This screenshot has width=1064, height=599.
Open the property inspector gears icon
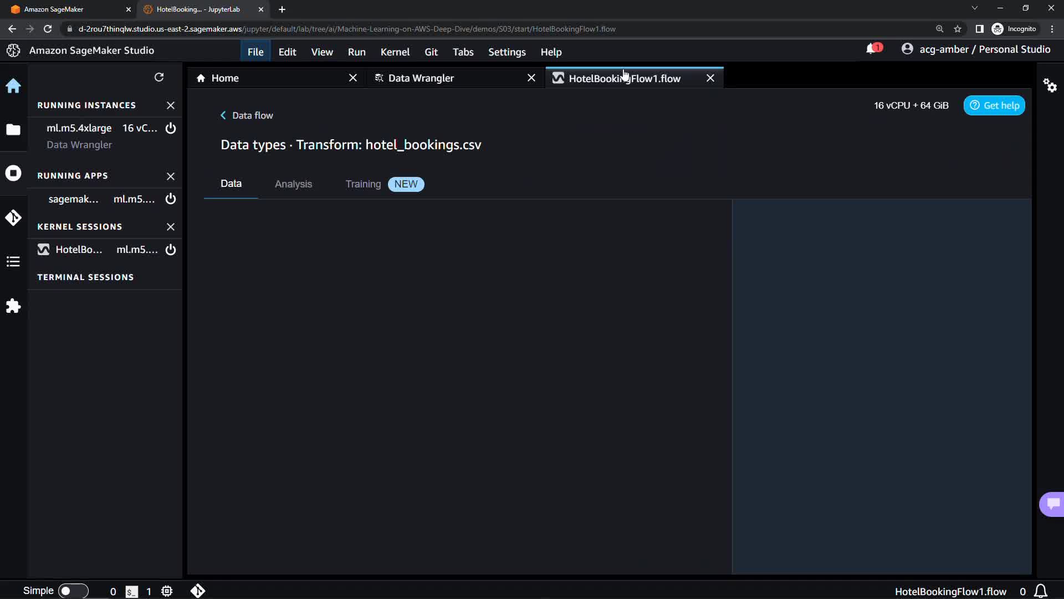pos(1050,85)
